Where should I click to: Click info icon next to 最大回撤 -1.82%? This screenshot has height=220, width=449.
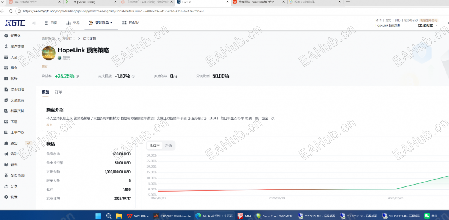[x=133, y=76]
